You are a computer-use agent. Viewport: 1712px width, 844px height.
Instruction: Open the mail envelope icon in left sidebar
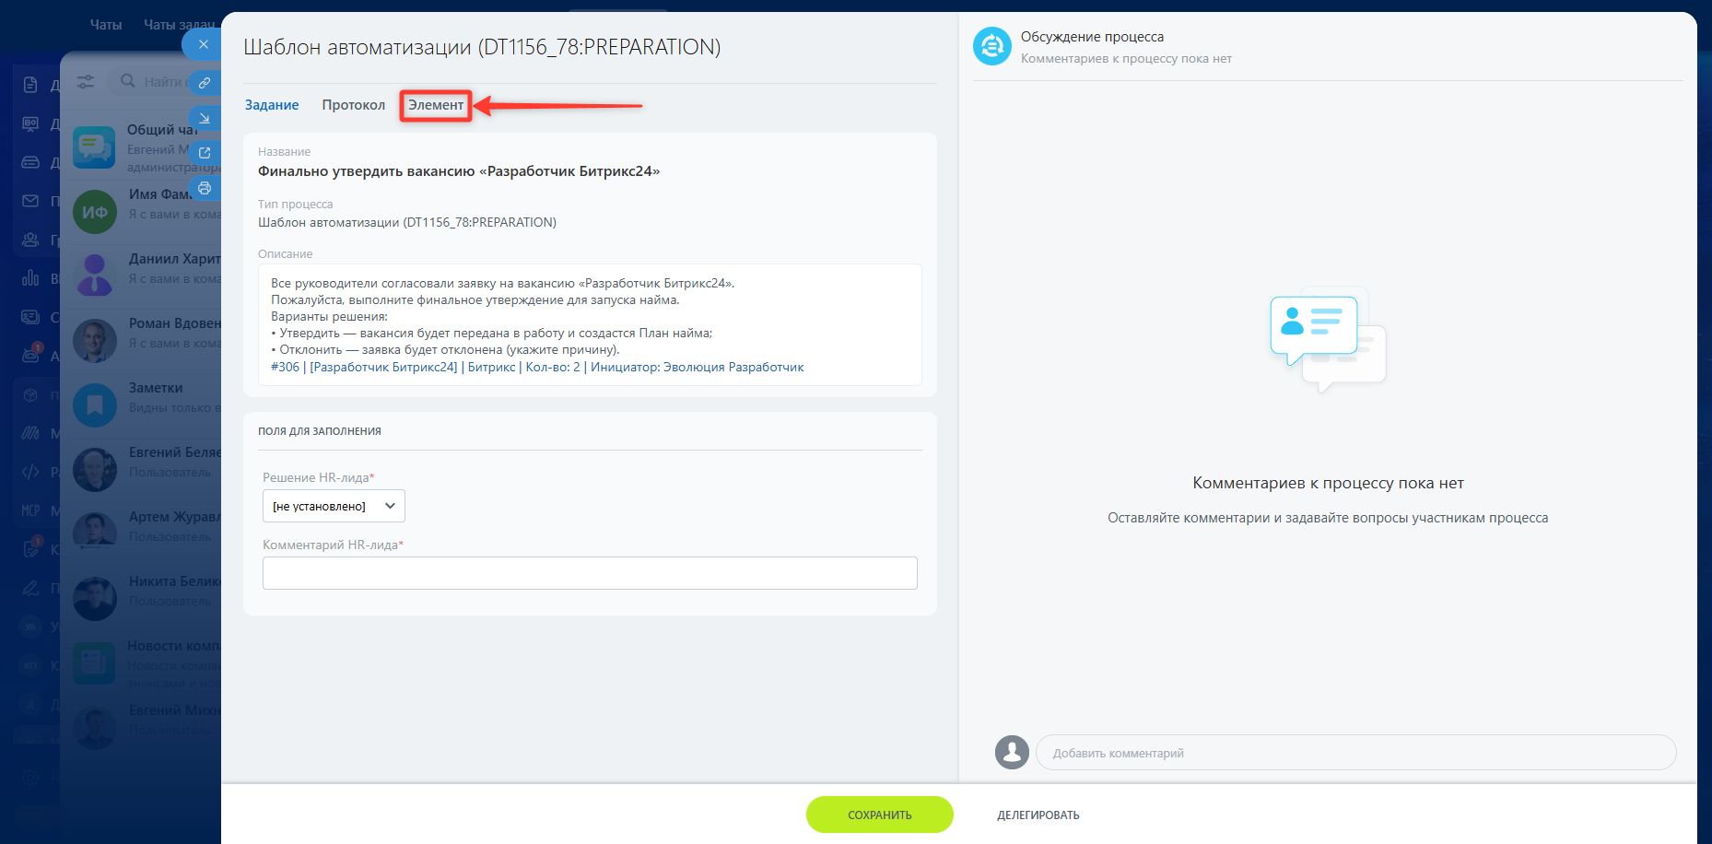[30, 201]
